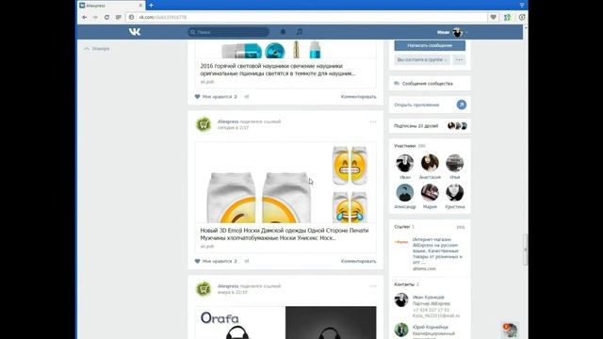Click the browser forward arrow
The height and width of the screenshot is (339, 603).
(95, 17)
